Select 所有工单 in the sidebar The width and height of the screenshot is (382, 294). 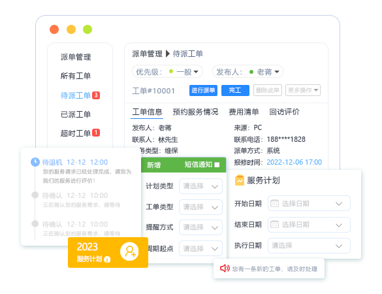(76, 76)
